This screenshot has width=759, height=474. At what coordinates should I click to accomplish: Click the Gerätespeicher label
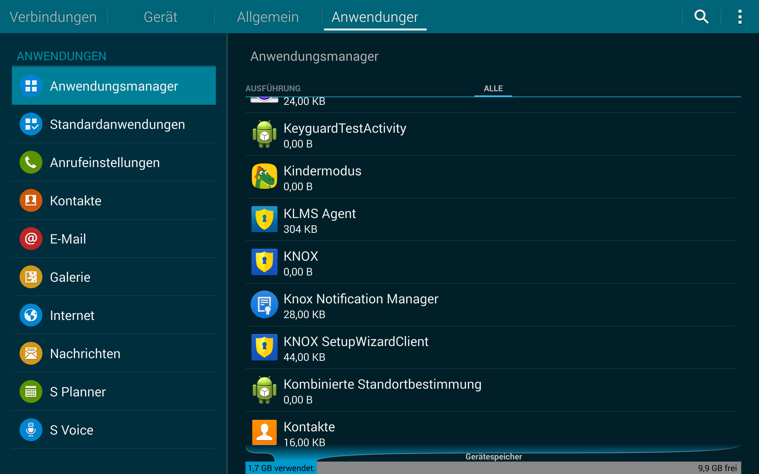494,457
